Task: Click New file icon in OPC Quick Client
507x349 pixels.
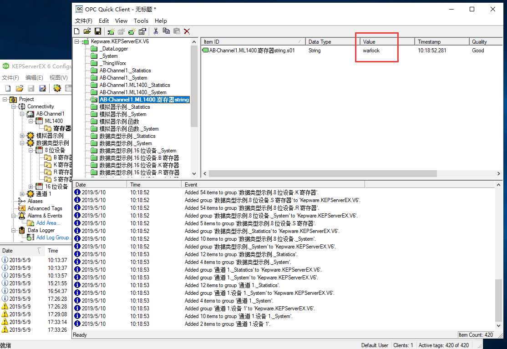Action: (x=76, y=31)
